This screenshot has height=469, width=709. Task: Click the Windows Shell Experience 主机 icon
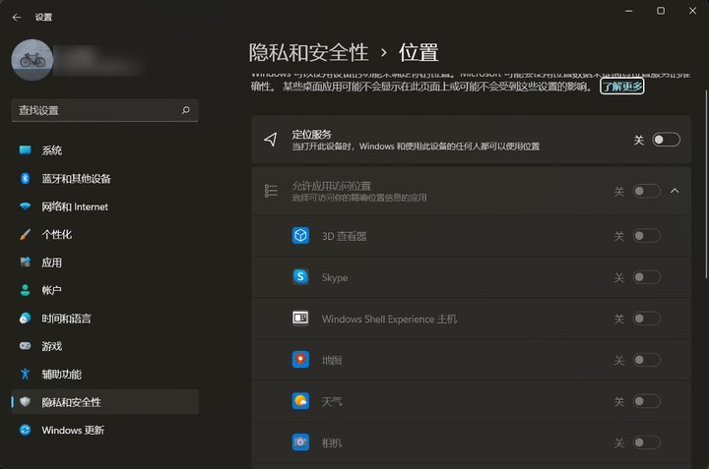tap(300, 319)
